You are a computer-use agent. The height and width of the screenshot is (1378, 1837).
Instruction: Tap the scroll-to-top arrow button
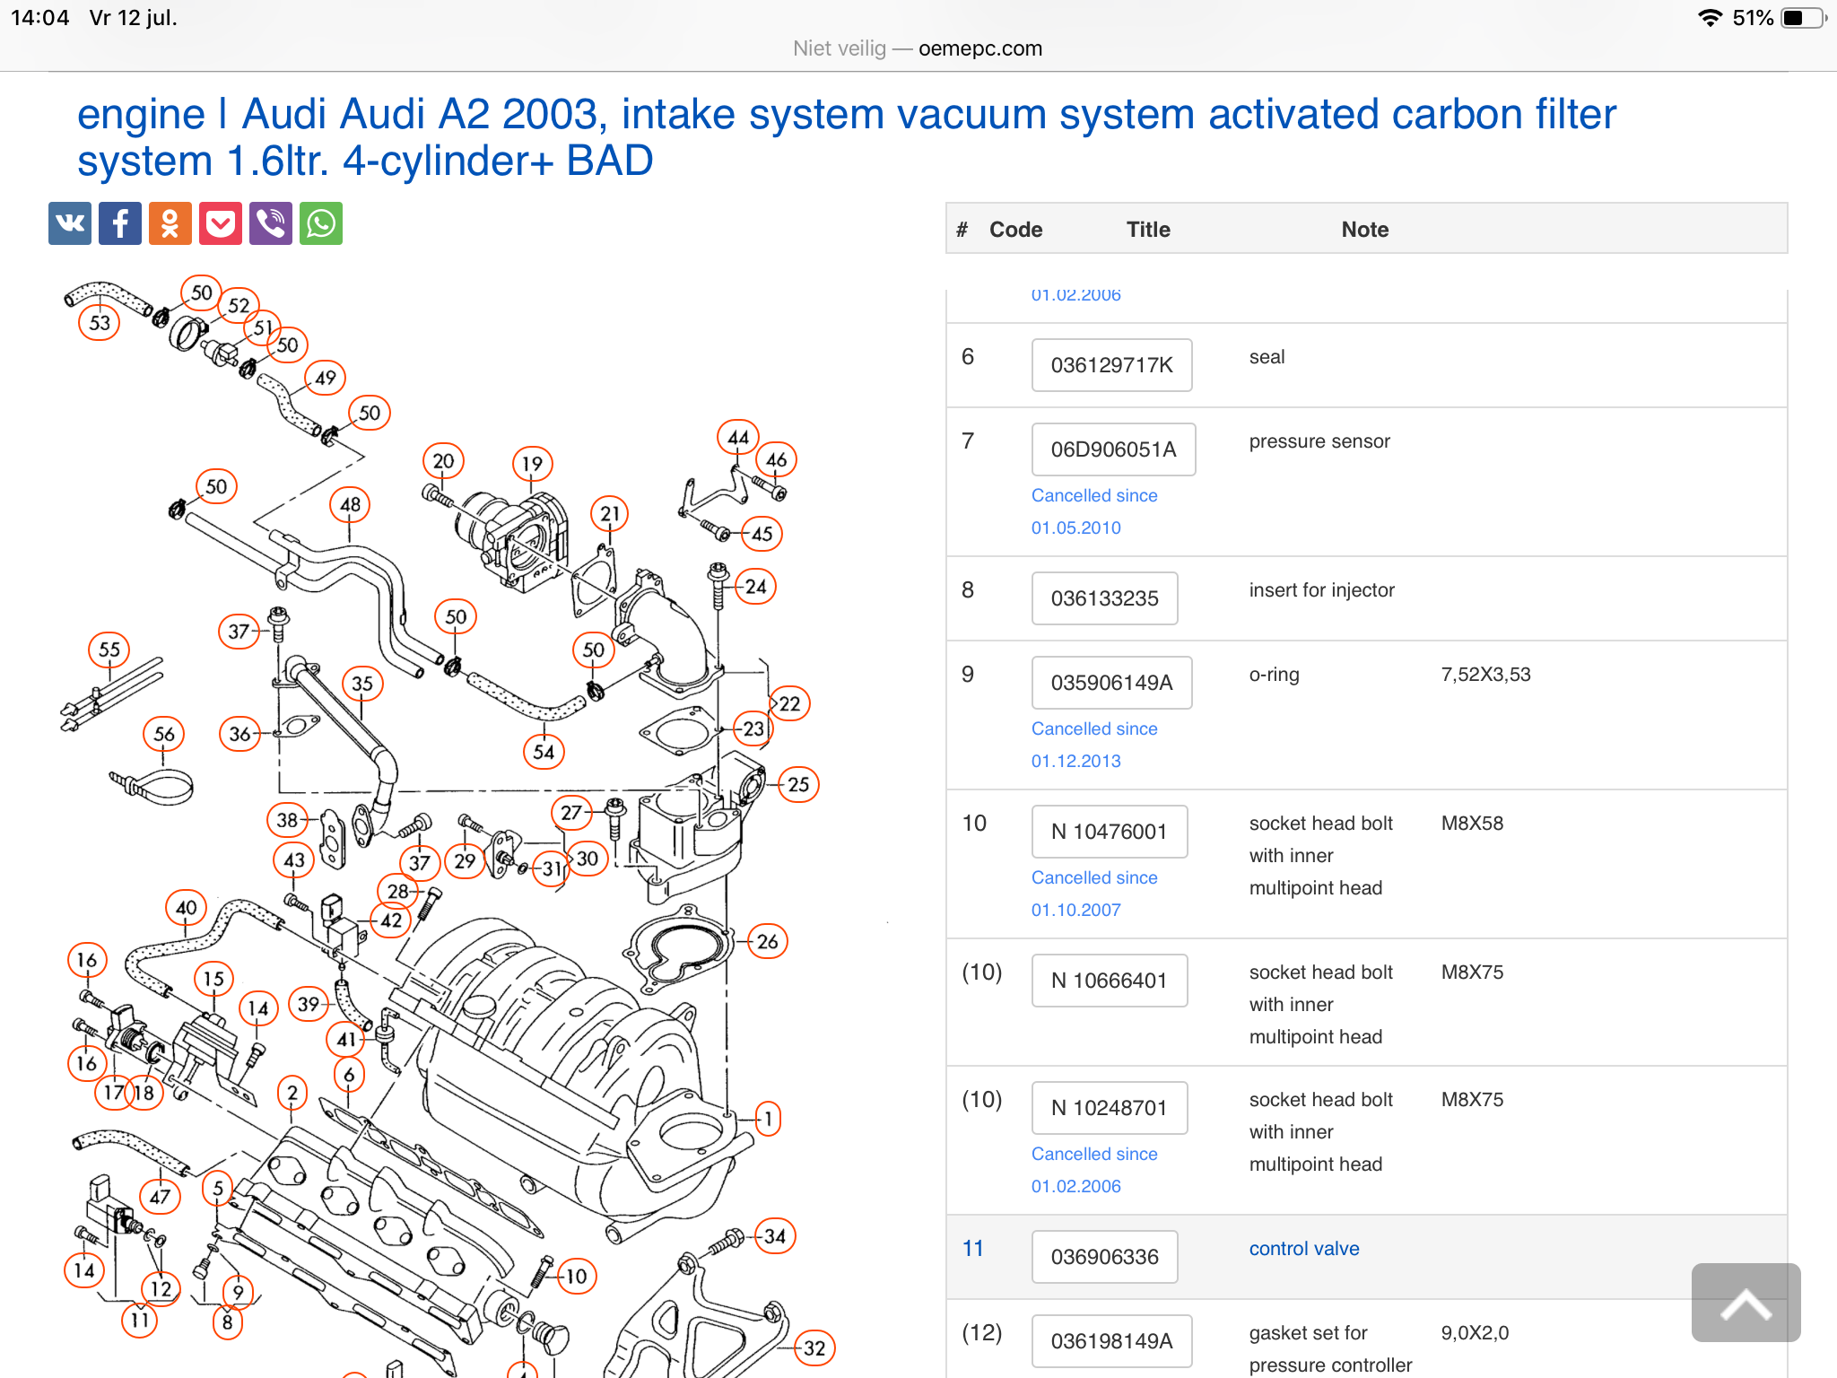[x=1746, y=1303]
